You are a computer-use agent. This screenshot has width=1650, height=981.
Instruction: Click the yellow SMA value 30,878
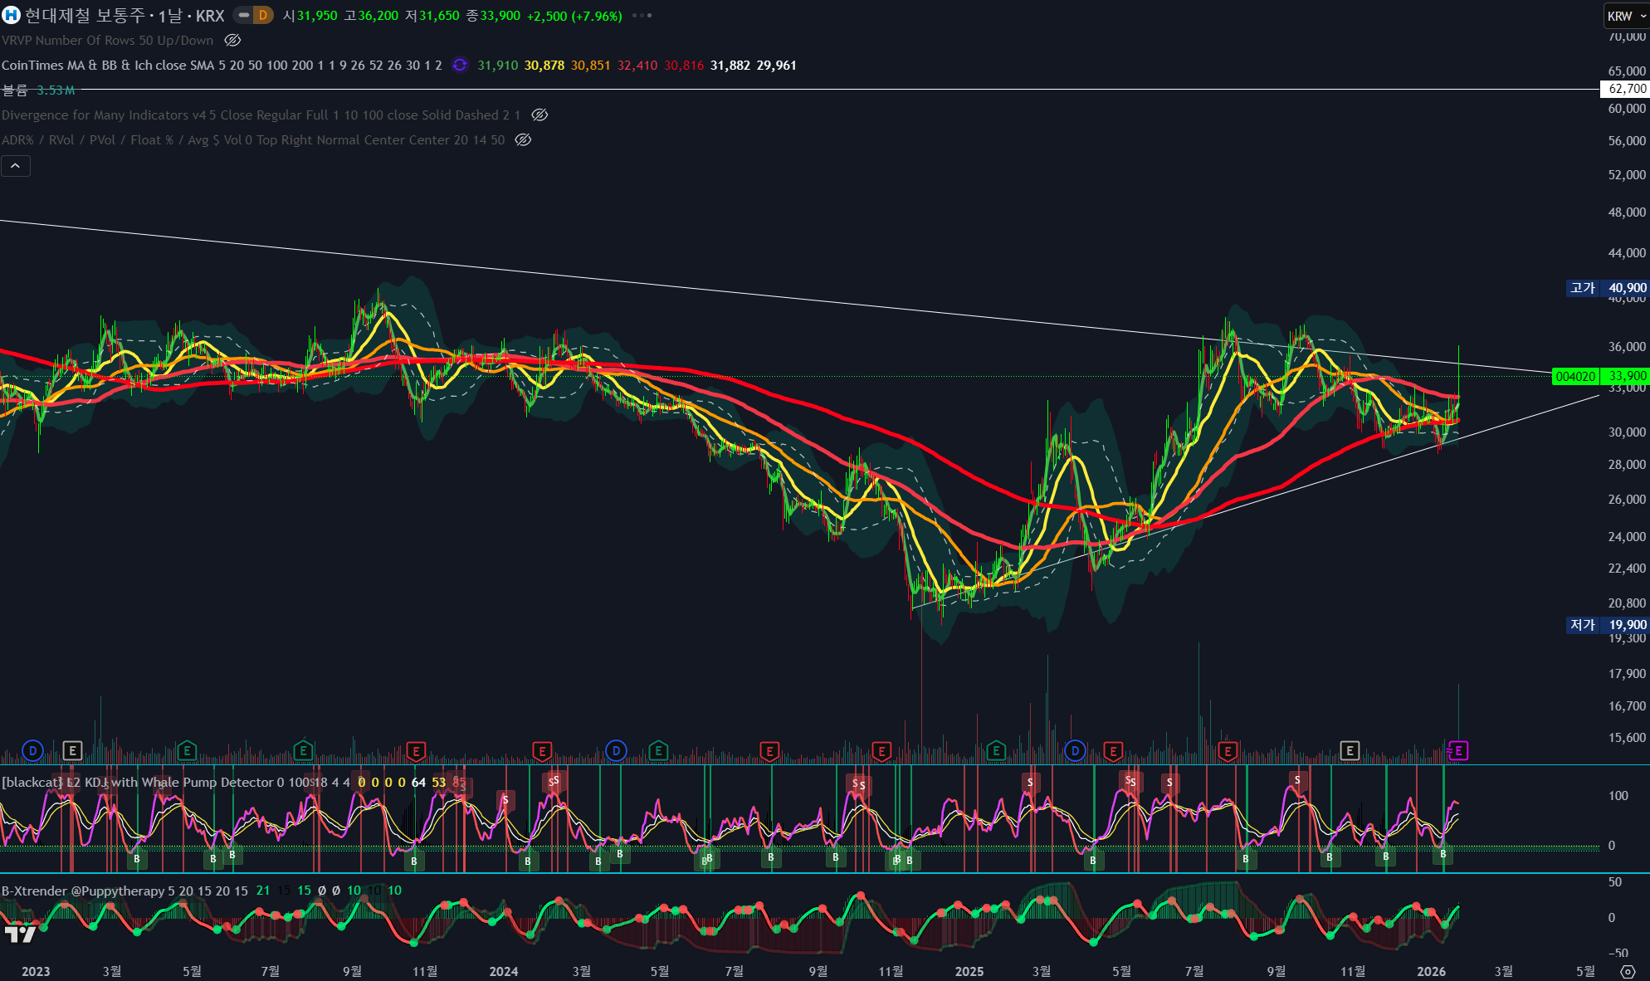(x=544, y=65)
